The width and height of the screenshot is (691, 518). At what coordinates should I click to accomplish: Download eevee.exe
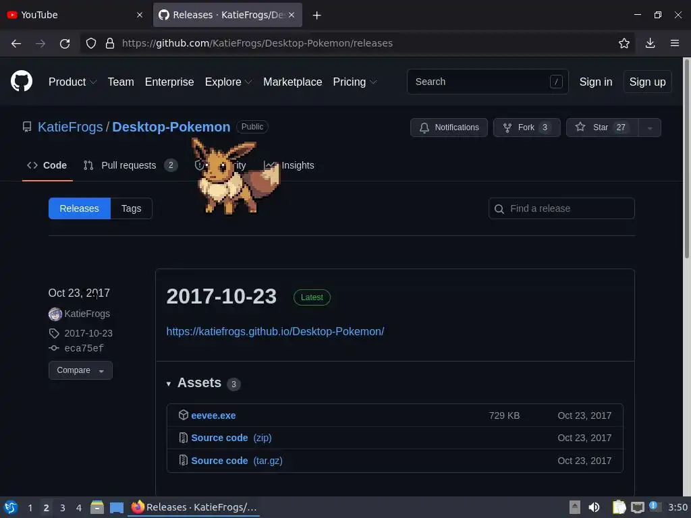tap(213, 415)
